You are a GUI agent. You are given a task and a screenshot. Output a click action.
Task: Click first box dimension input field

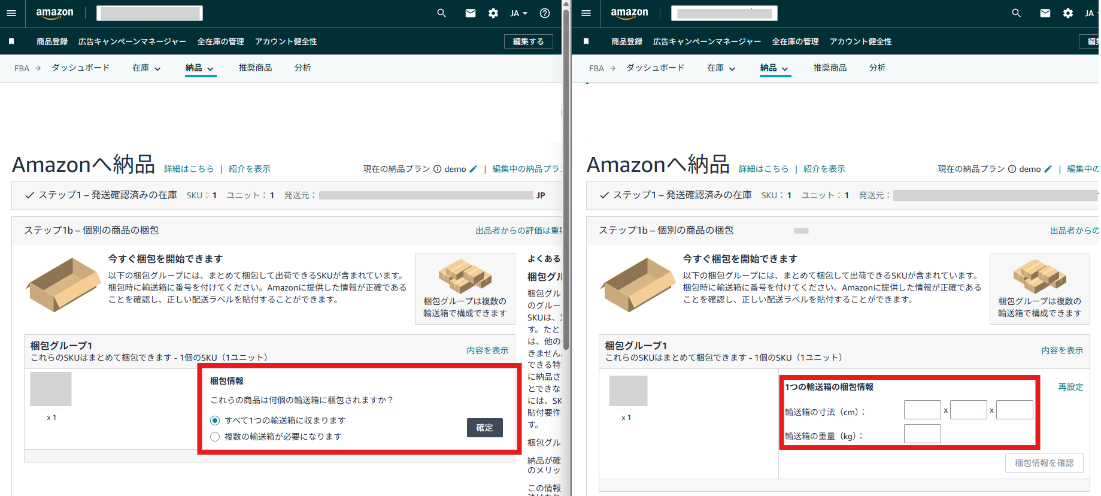coord(922,410)
